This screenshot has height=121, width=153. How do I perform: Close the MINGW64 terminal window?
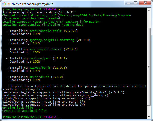(x=145, y=3)
